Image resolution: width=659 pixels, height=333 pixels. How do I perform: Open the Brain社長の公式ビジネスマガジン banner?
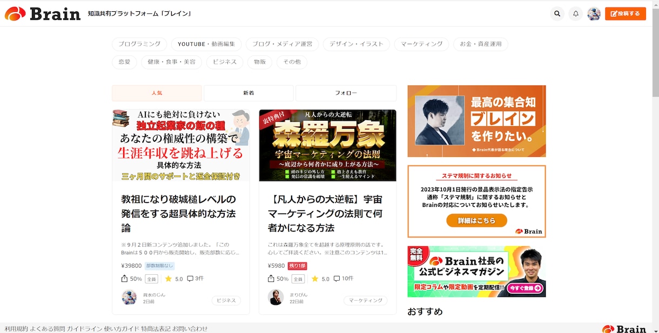[476, 272]
